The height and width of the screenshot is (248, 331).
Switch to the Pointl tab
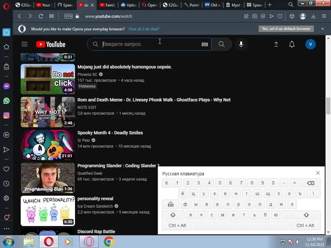pos(192,5)
